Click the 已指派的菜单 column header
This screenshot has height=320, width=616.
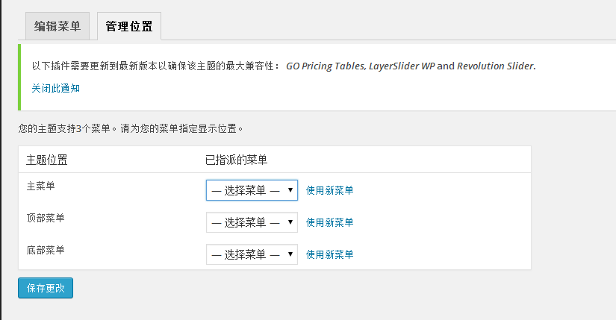tap(236, 160)
